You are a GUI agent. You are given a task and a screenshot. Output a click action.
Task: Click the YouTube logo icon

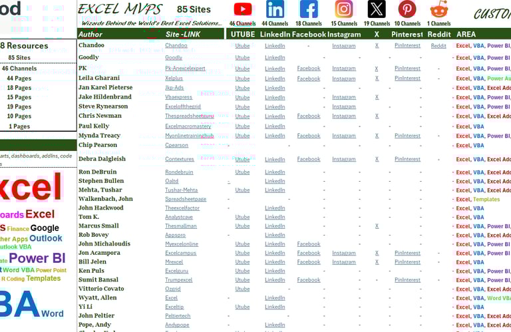(242, 9)
